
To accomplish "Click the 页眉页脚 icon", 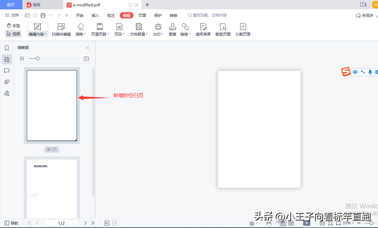I will coord(100,27).
